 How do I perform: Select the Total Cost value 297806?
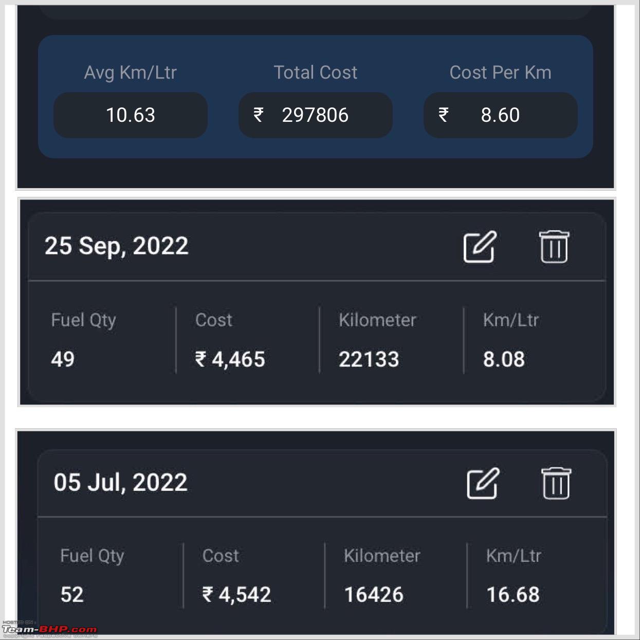click(315, 115)
